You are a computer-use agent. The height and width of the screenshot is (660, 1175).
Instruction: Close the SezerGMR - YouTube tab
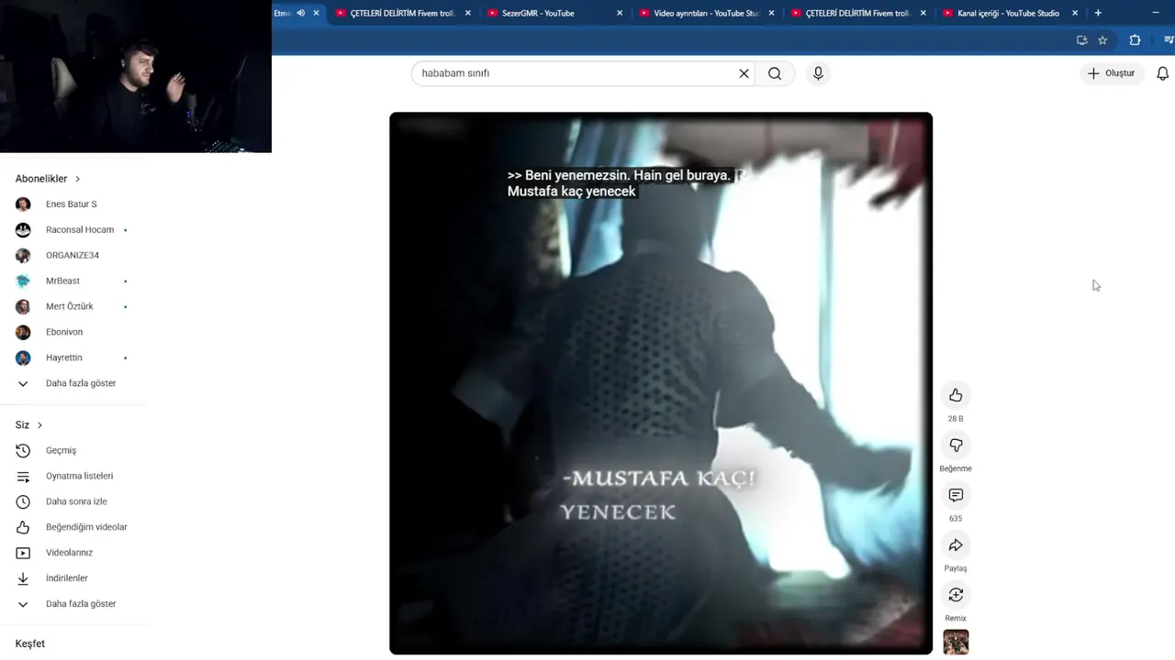[620, 13]
